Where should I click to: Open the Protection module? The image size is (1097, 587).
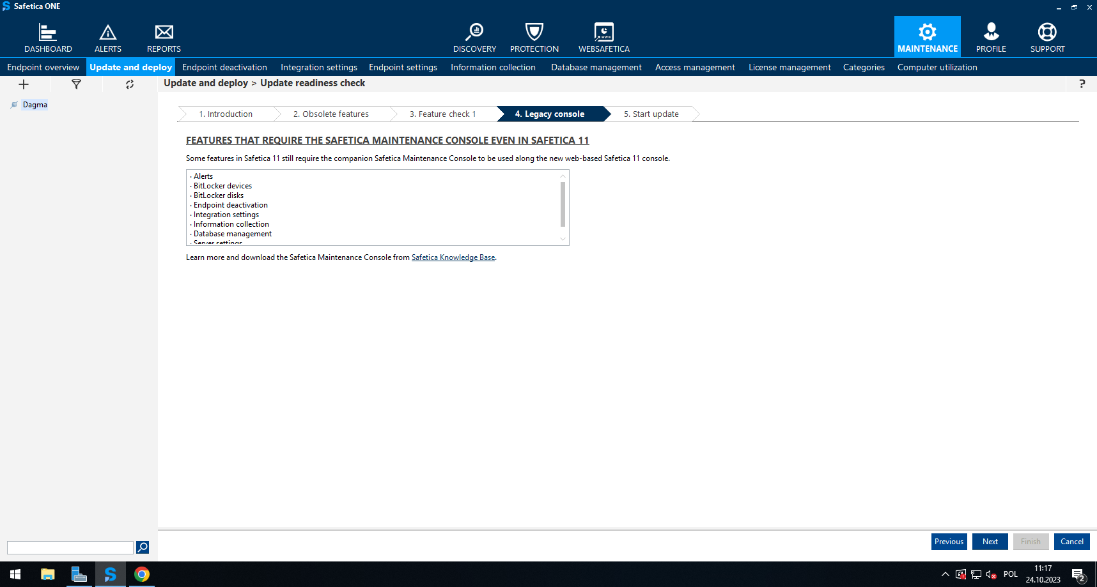534,38
